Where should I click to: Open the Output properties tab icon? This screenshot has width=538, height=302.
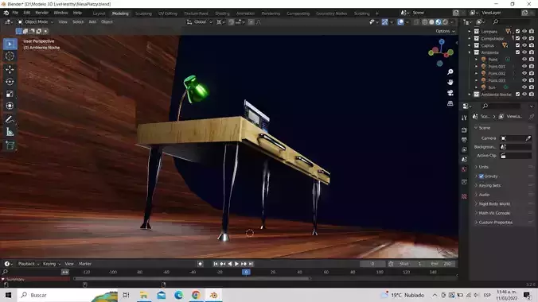tap(464, 140)
